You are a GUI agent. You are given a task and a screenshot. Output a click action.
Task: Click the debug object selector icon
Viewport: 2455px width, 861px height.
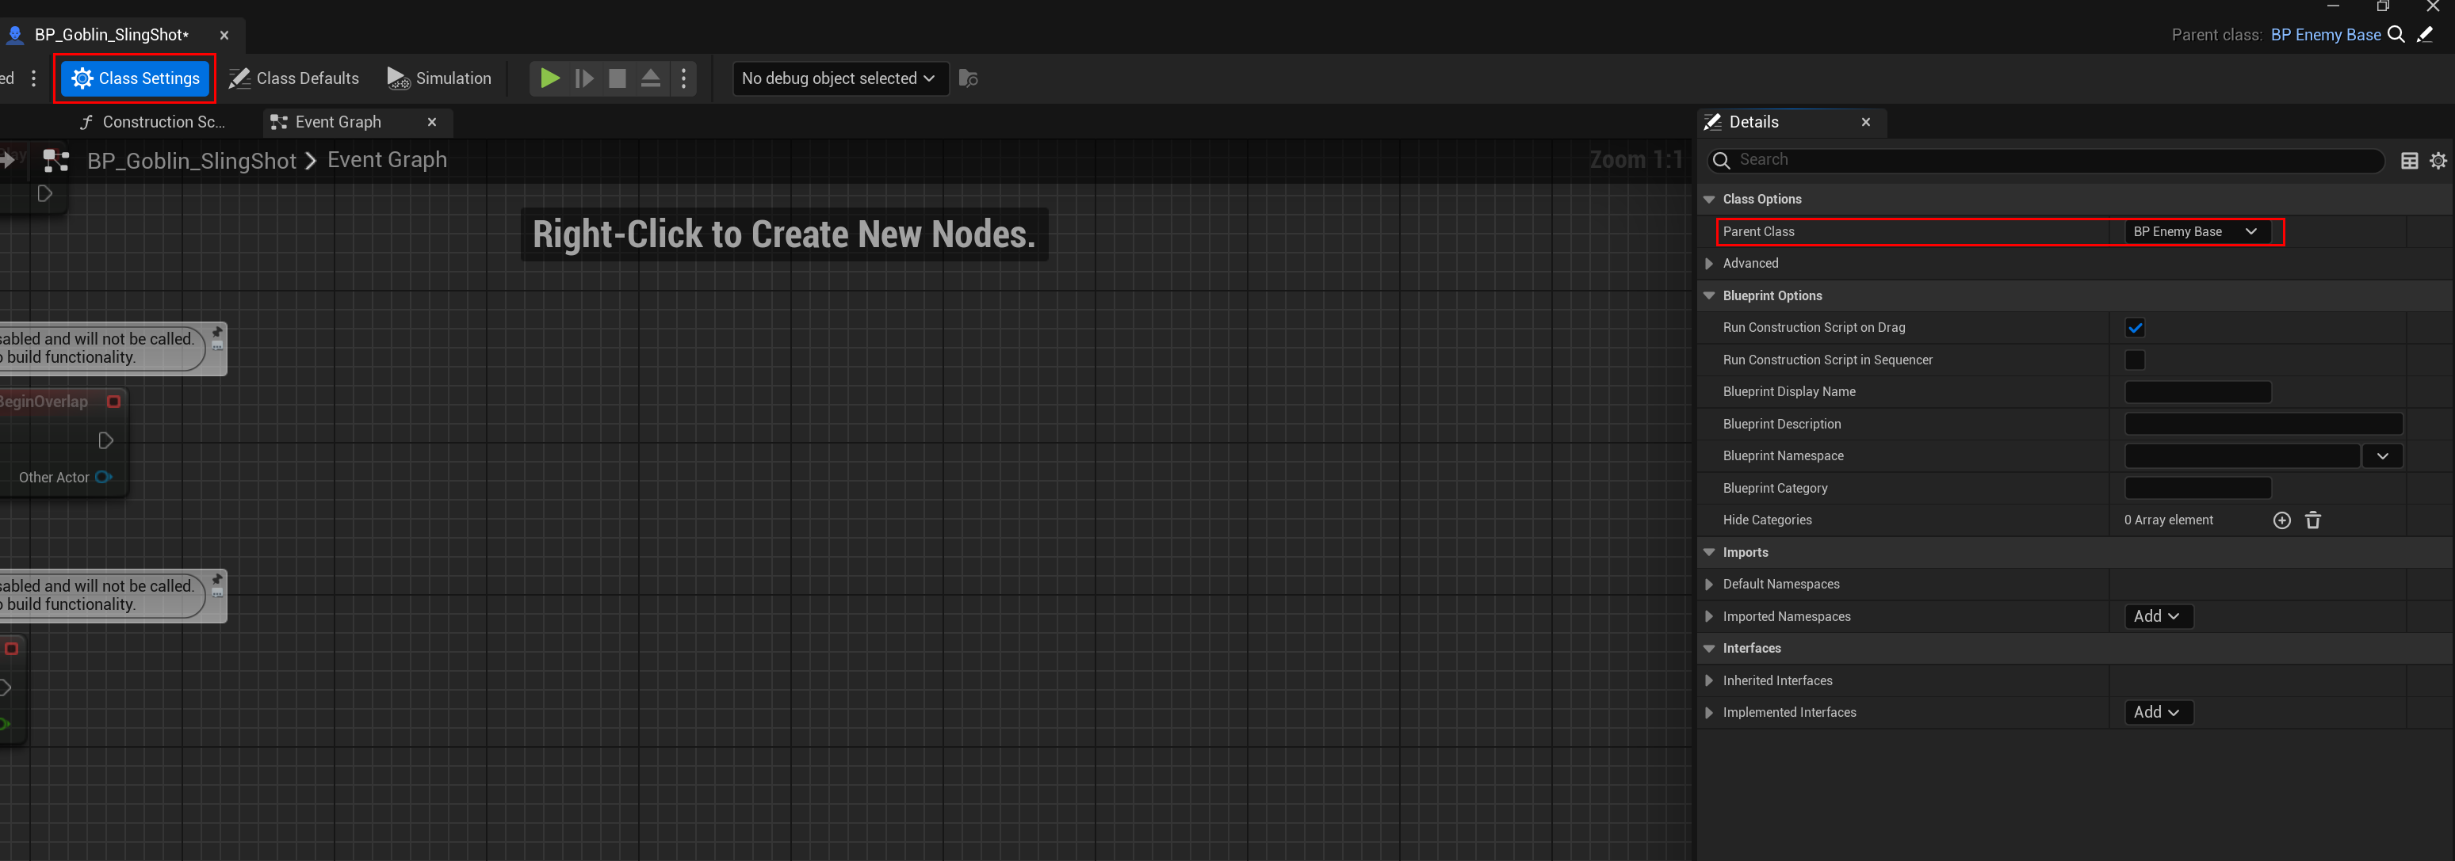coord(968,78)
